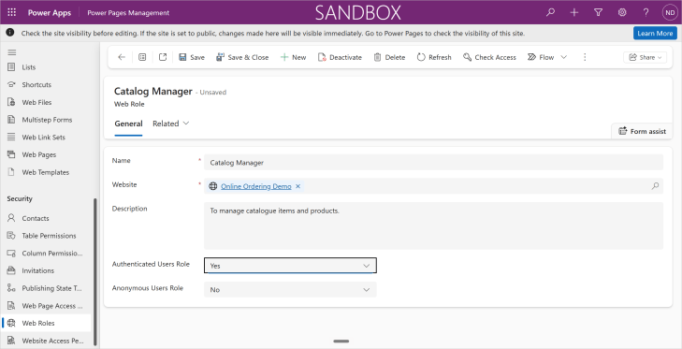
Task: Open the Authenticated Users Role dropdown
Action: click(290, 266)
